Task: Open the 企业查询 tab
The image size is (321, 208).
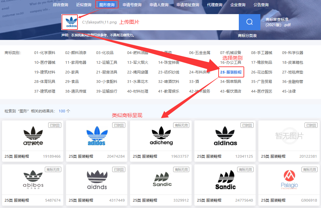Action: (238, 5)
